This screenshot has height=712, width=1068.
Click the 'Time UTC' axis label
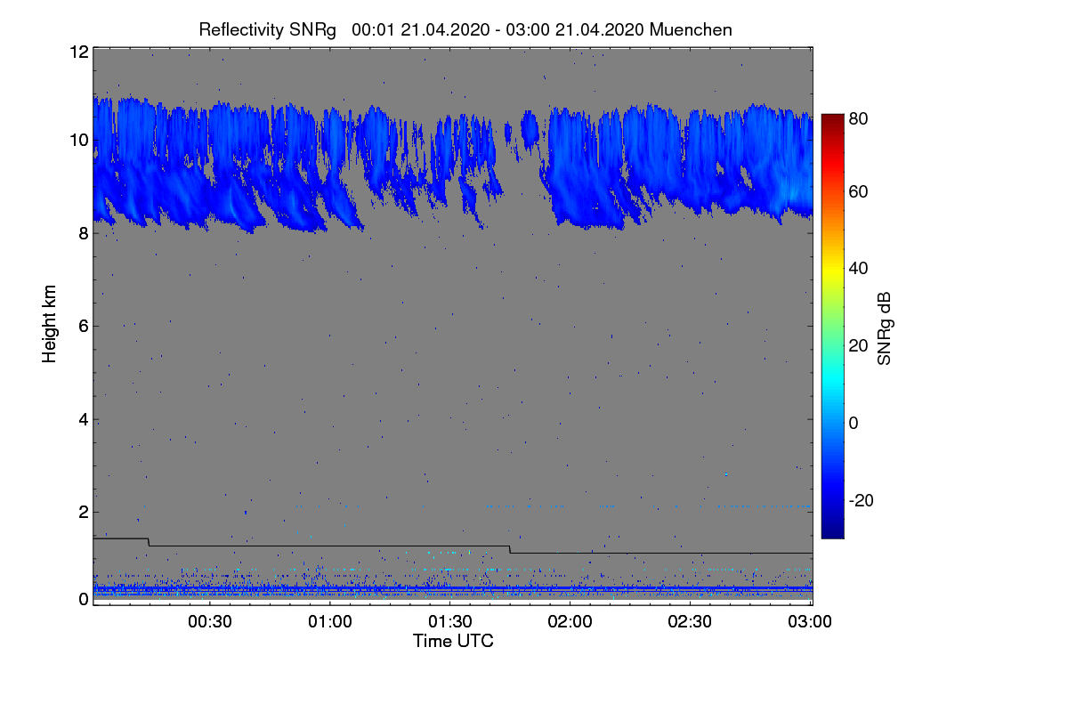[453, 641]
